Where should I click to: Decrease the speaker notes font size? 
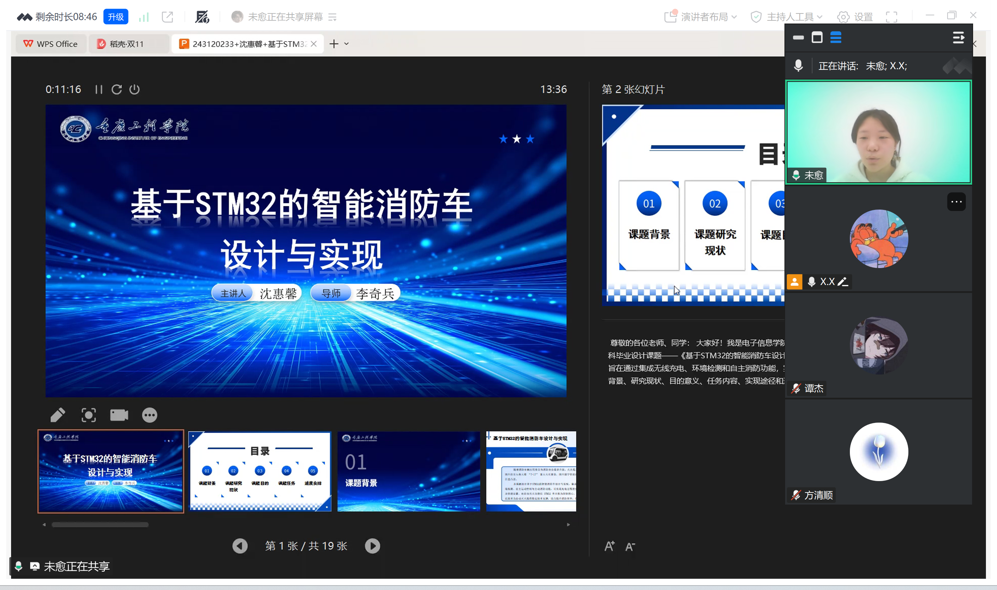[630, 547]
